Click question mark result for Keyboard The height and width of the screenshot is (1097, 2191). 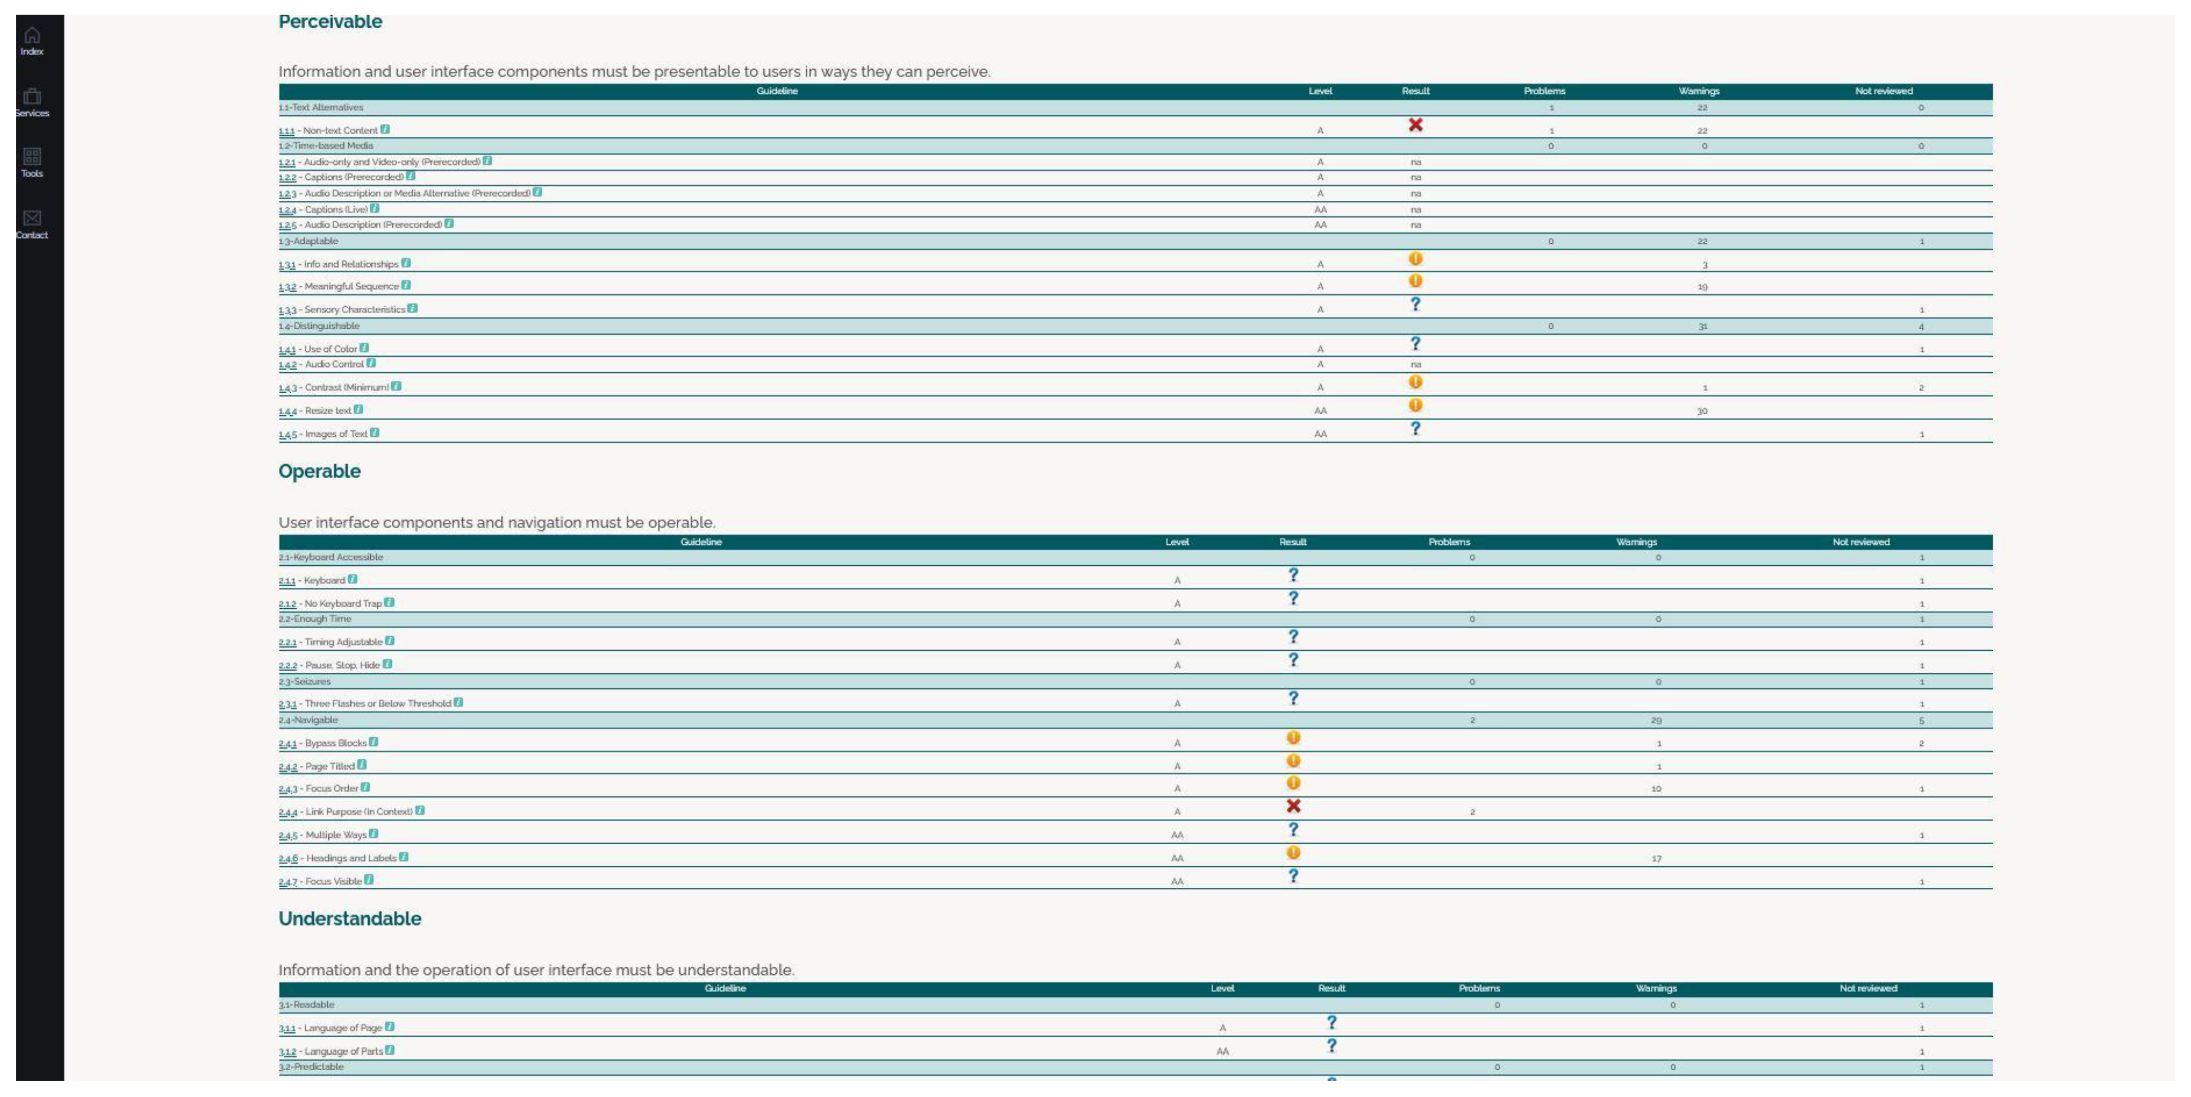pyautogui.click(x=1293, y=575)
